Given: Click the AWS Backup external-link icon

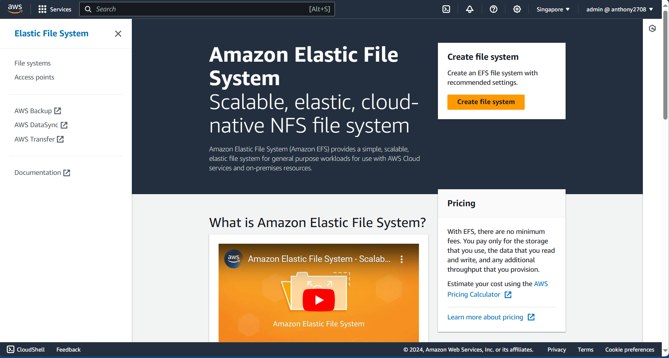Looking at the screenshot, I should (x=58, y=111).
